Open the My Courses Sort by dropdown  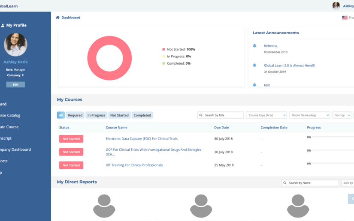[342, 115]
